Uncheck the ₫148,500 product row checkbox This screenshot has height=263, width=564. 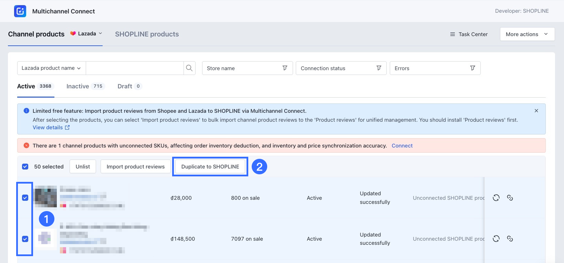(x=25, y=239)
